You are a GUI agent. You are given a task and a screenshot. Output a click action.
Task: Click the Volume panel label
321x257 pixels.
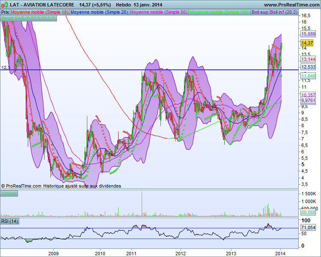coord(9,194)
